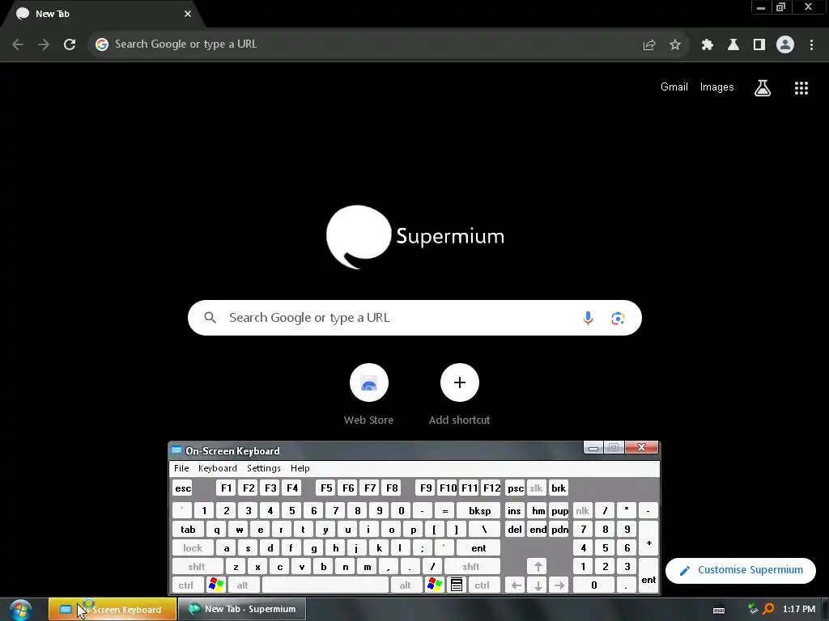Toggle the right ctrl key

(x=482, y=585)
